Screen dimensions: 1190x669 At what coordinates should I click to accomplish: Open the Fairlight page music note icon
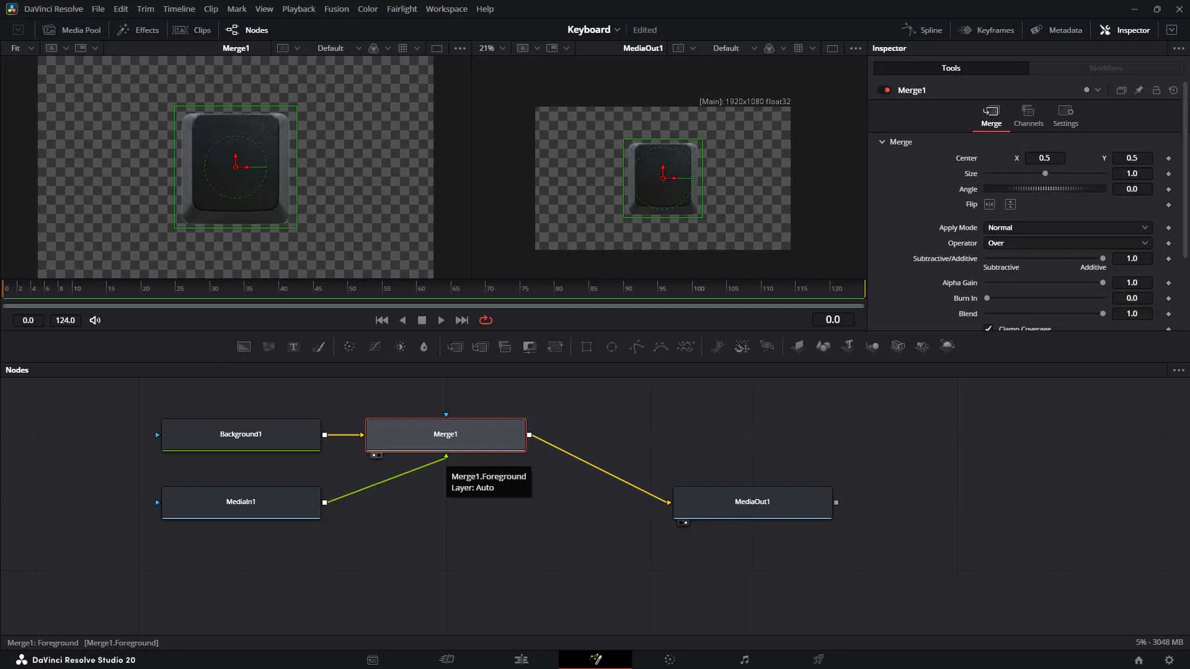744,660
